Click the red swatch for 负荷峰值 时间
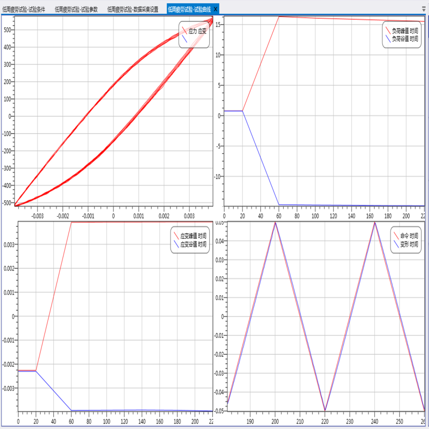 click(388, 30)
